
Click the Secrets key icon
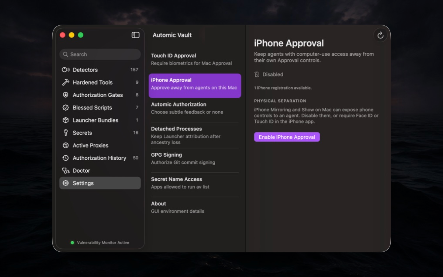pyautogui.click(x=66, y=133)
